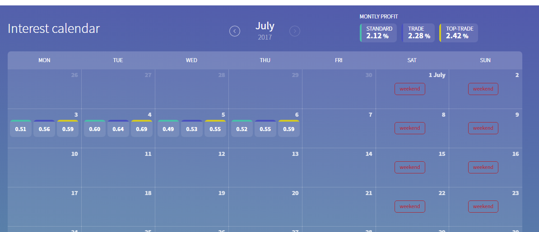Click the weekend tag on July 22
This screenshot has width=539, height=232.
[410, 206]
